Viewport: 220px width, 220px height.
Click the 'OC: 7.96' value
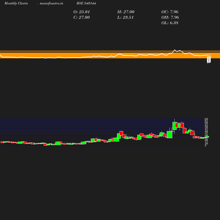pos(170,12)
